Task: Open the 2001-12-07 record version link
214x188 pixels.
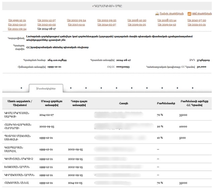Action: (x=47, y=20)
